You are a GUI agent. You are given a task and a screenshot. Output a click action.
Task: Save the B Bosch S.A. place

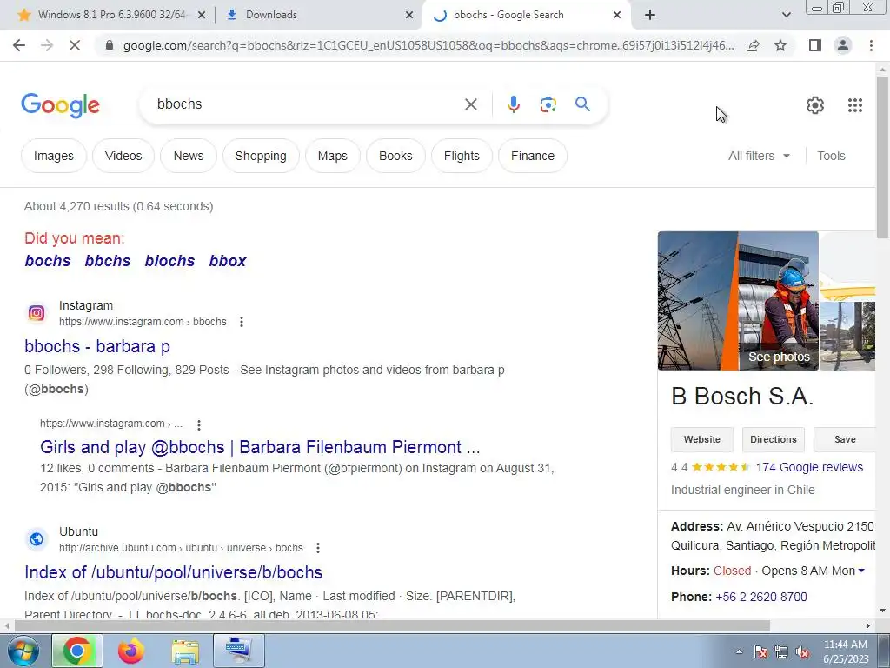pos(845,439)
